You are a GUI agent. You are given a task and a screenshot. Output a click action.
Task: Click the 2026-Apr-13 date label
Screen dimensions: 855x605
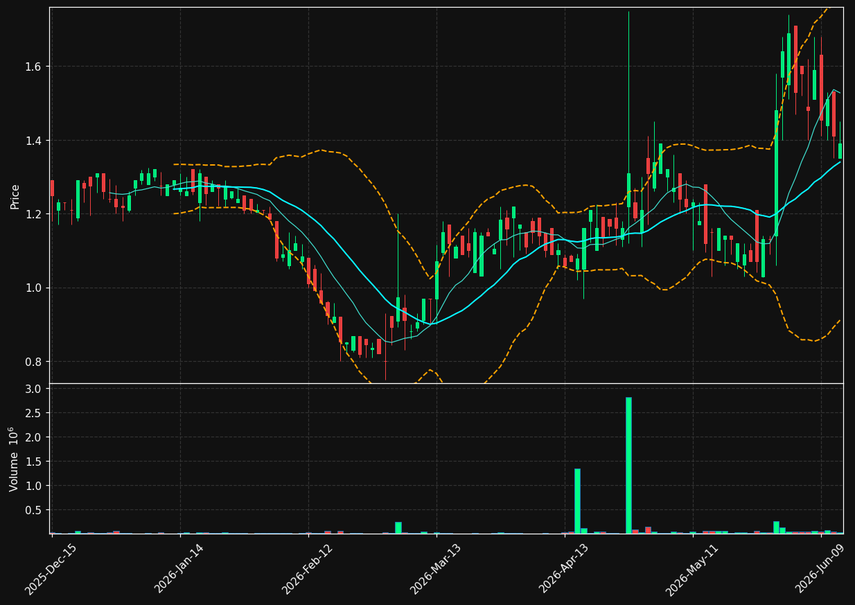[x=563, y=569]
